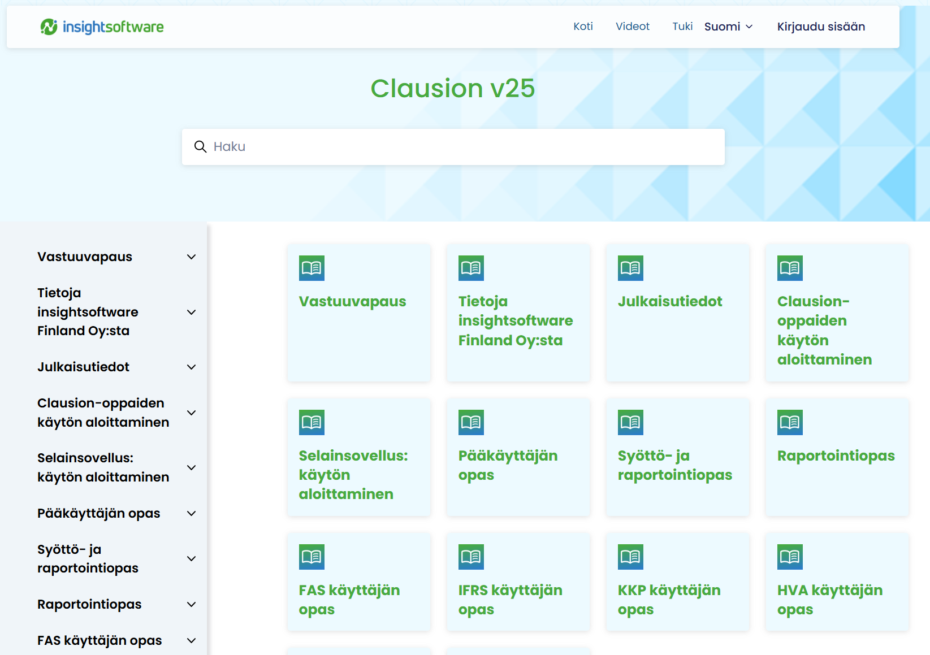
Task: Expand FAS käyttäjän opas sidebar chevron
Action: tap(192, 641)
